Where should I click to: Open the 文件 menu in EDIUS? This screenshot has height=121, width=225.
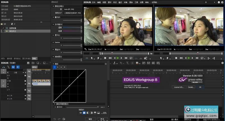tap(93, 2)
